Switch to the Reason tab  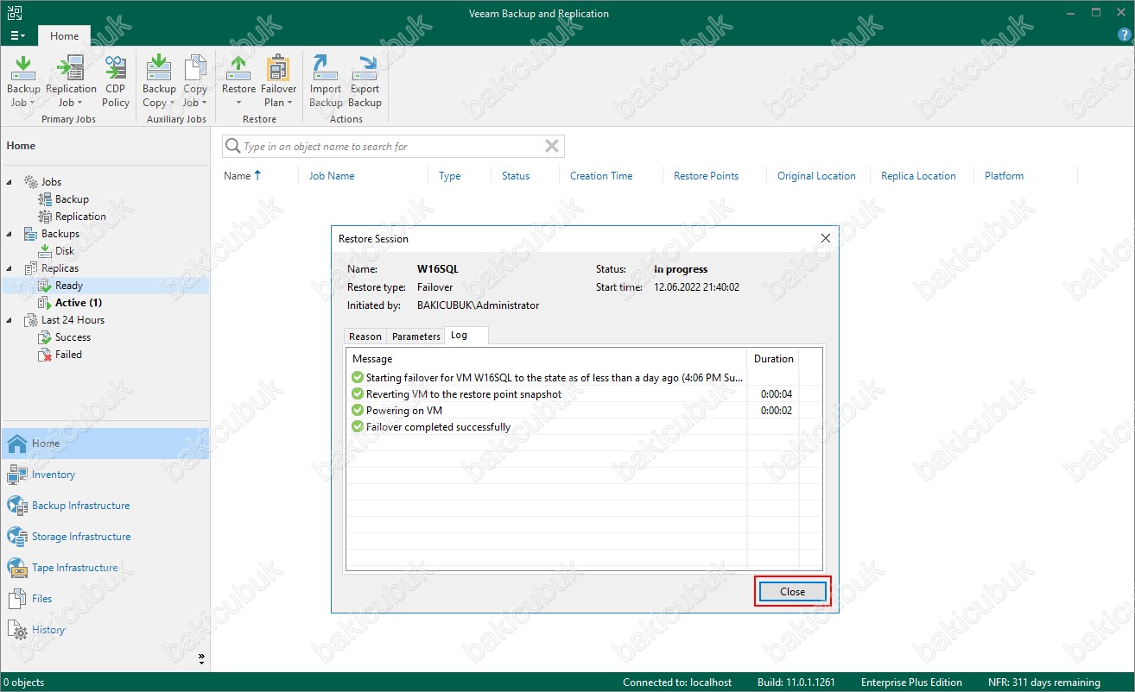pos(365,337)
